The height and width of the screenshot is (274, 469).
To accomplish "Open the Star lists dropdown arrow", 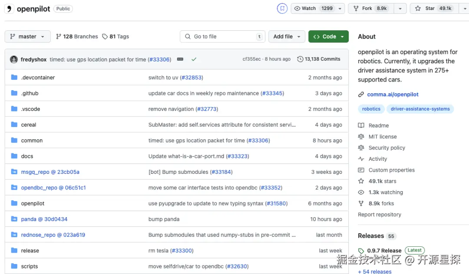I will tap(465, 9).
